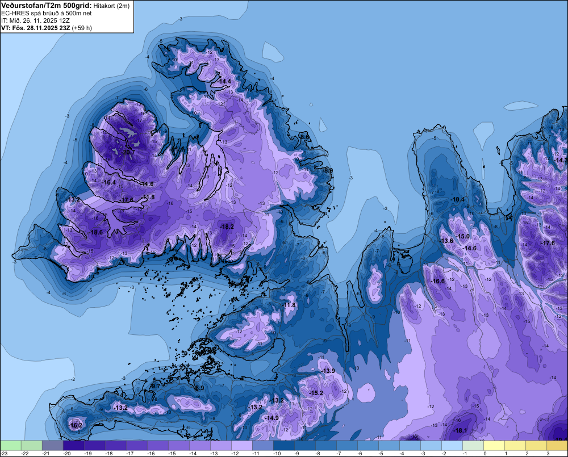The width and height of the screenshot is (568, 457).
Task: Click the -20.7 temperature label
Action: tap(128, 153)
